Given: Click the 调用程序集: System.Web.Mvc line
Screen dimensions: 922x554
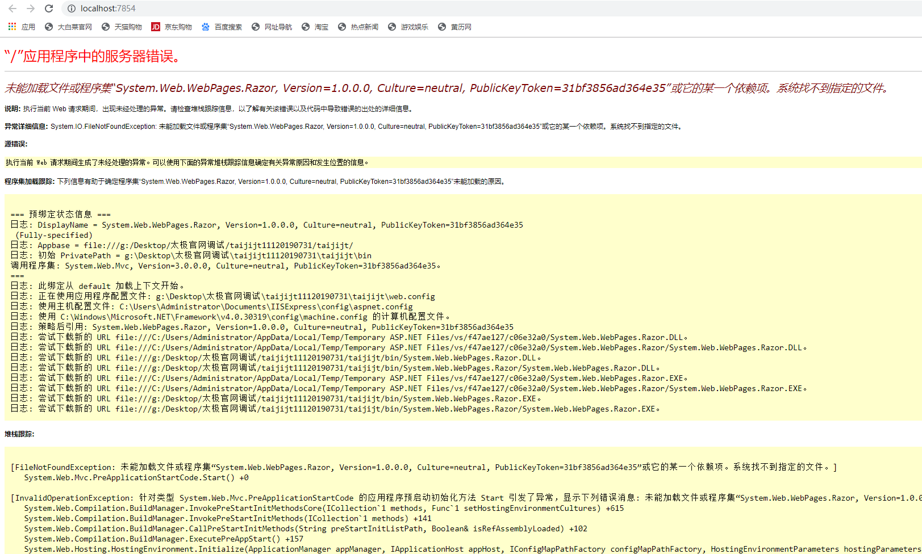Looking at the screenshot, I should [226, 266].
